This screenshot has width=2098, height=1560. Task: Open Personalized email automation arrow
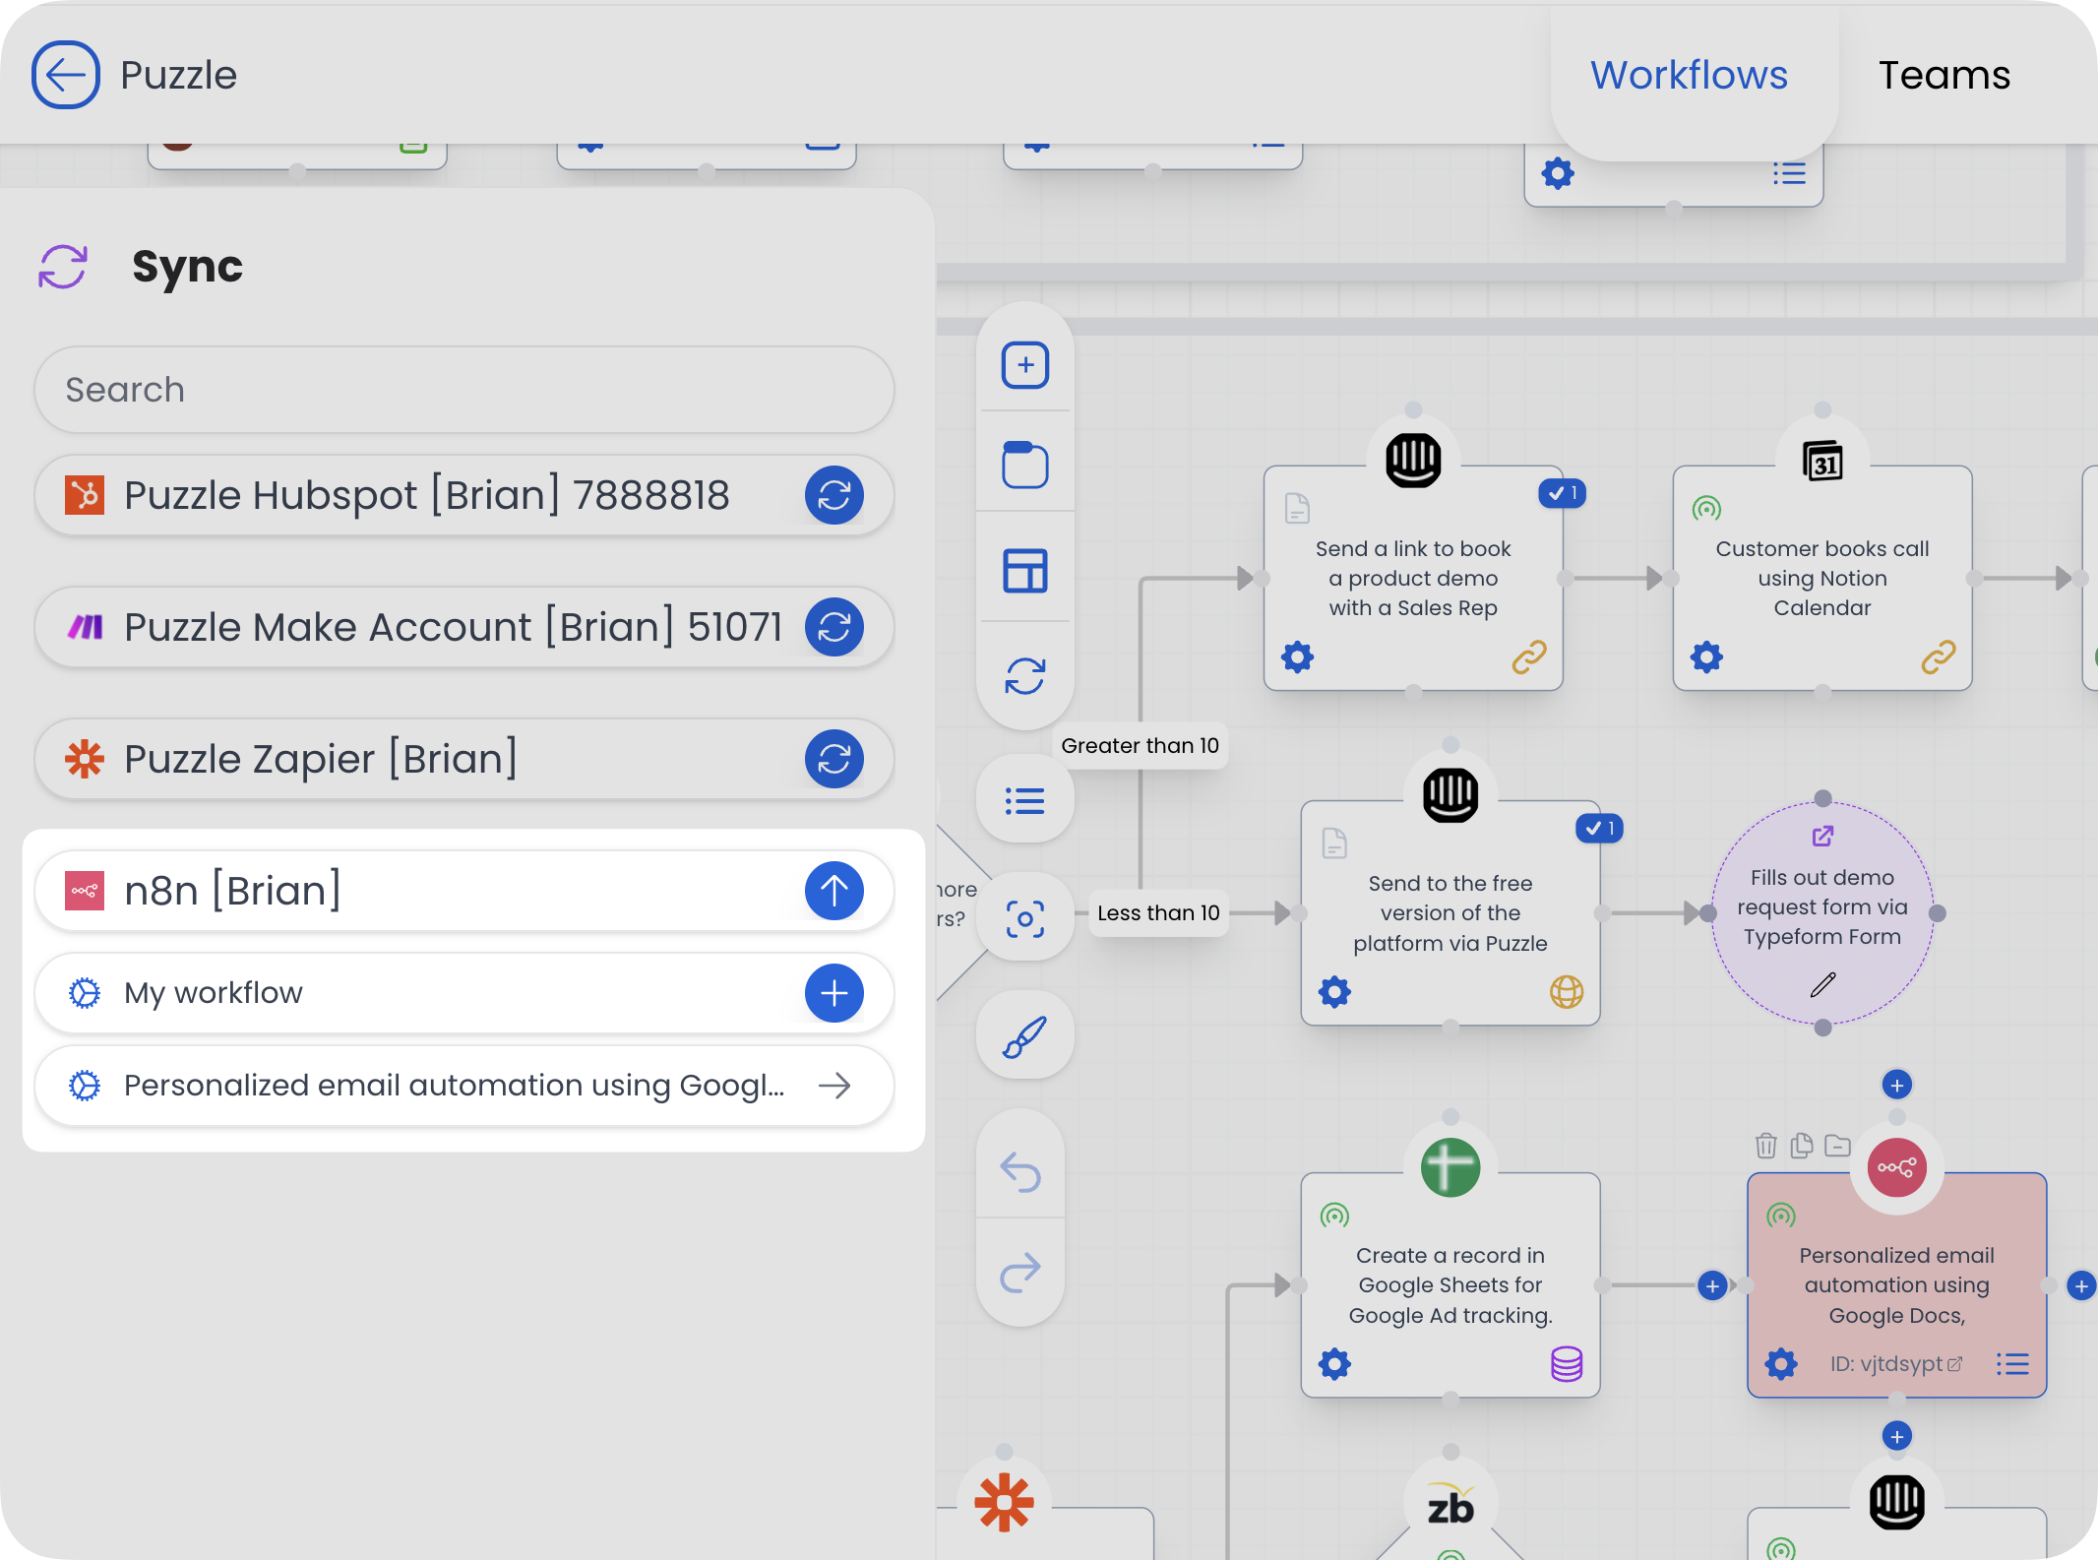coord(833,1086)
